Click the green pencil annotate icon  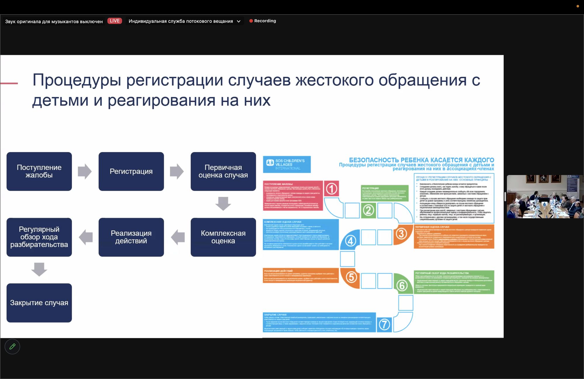(12, 346)
